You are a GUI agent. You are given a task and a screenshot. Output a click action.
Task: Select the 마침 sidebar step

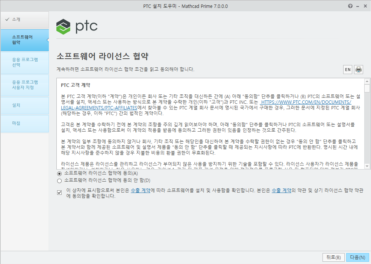pos(24,124)
